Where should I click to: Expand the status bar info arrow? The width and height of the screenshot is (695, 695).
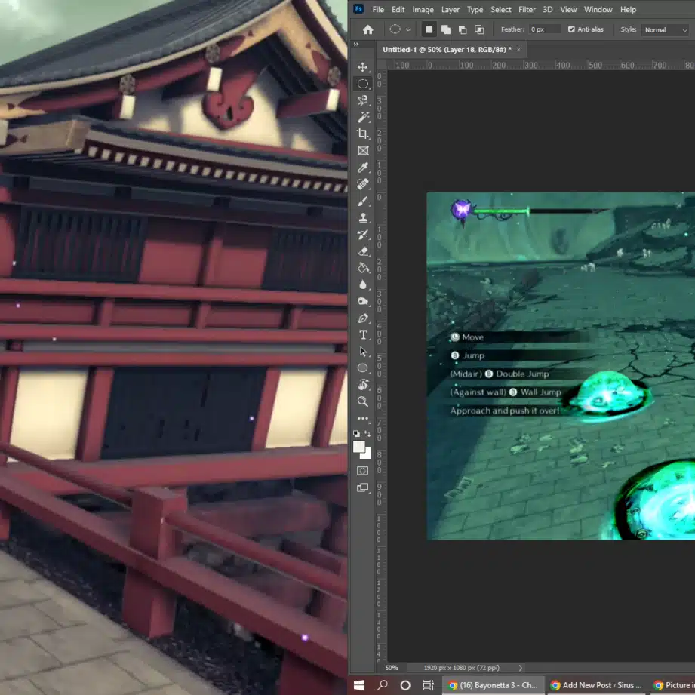pyautogui.click(x=521, y=668)
